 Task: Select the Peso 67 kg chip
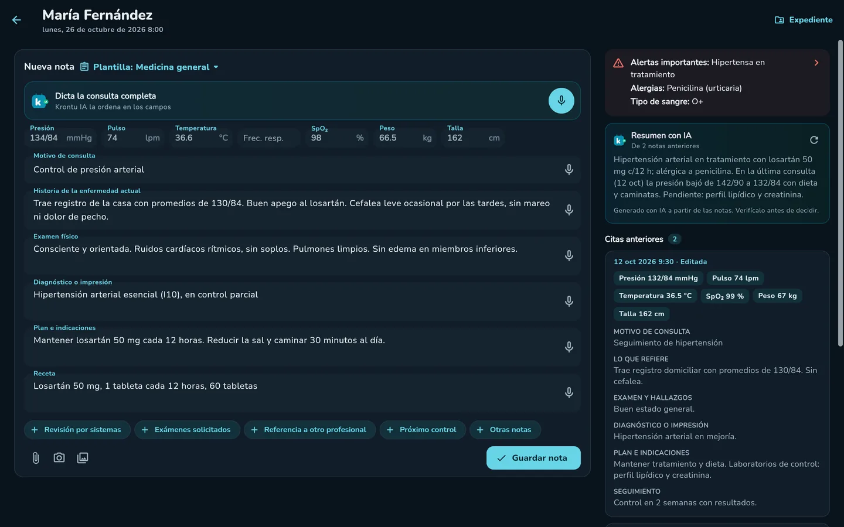click(x=777, y=296)
